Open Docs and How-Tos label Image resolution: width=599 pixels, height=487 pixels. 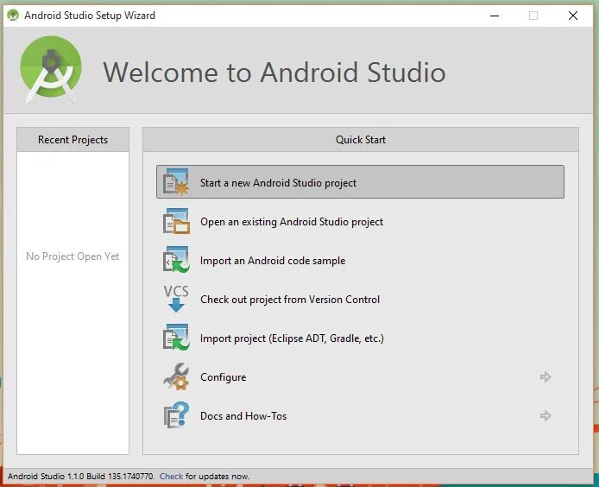243,416
